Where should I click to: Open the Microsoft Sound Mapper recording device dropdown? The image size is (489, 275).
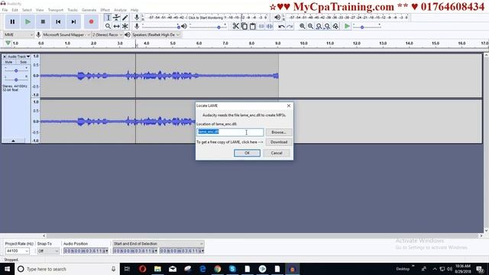pyautogui.click(x=66, y=34)
